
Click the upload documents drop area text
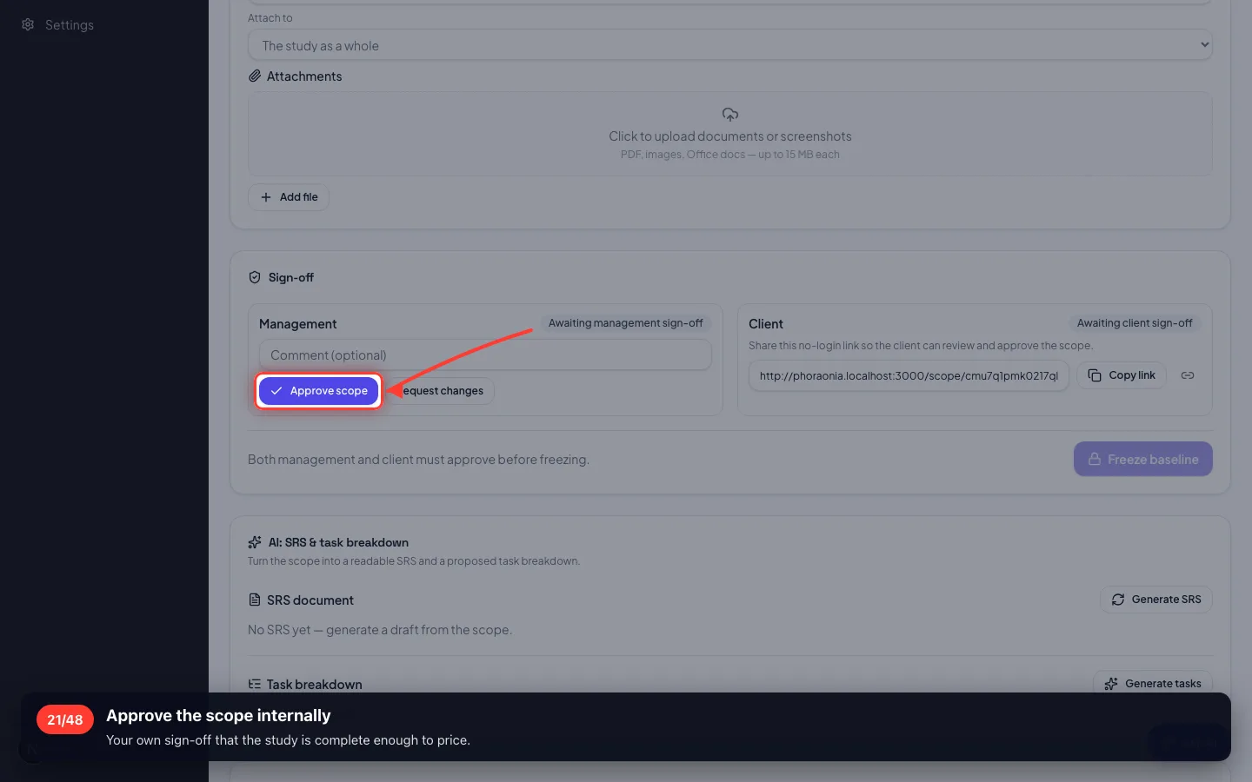[x=730, y=136]
